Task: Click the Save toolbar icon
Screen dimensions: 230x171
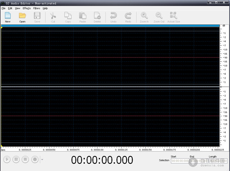Action: (37, 17)
